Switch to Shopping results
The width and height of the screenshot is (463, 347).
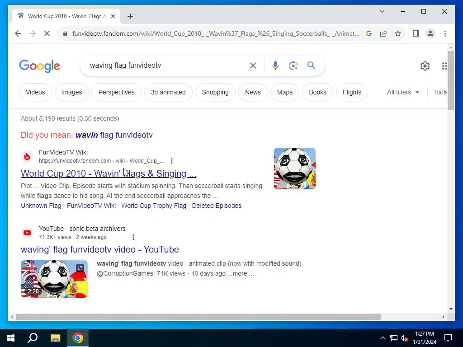click(x=215, y=92)
